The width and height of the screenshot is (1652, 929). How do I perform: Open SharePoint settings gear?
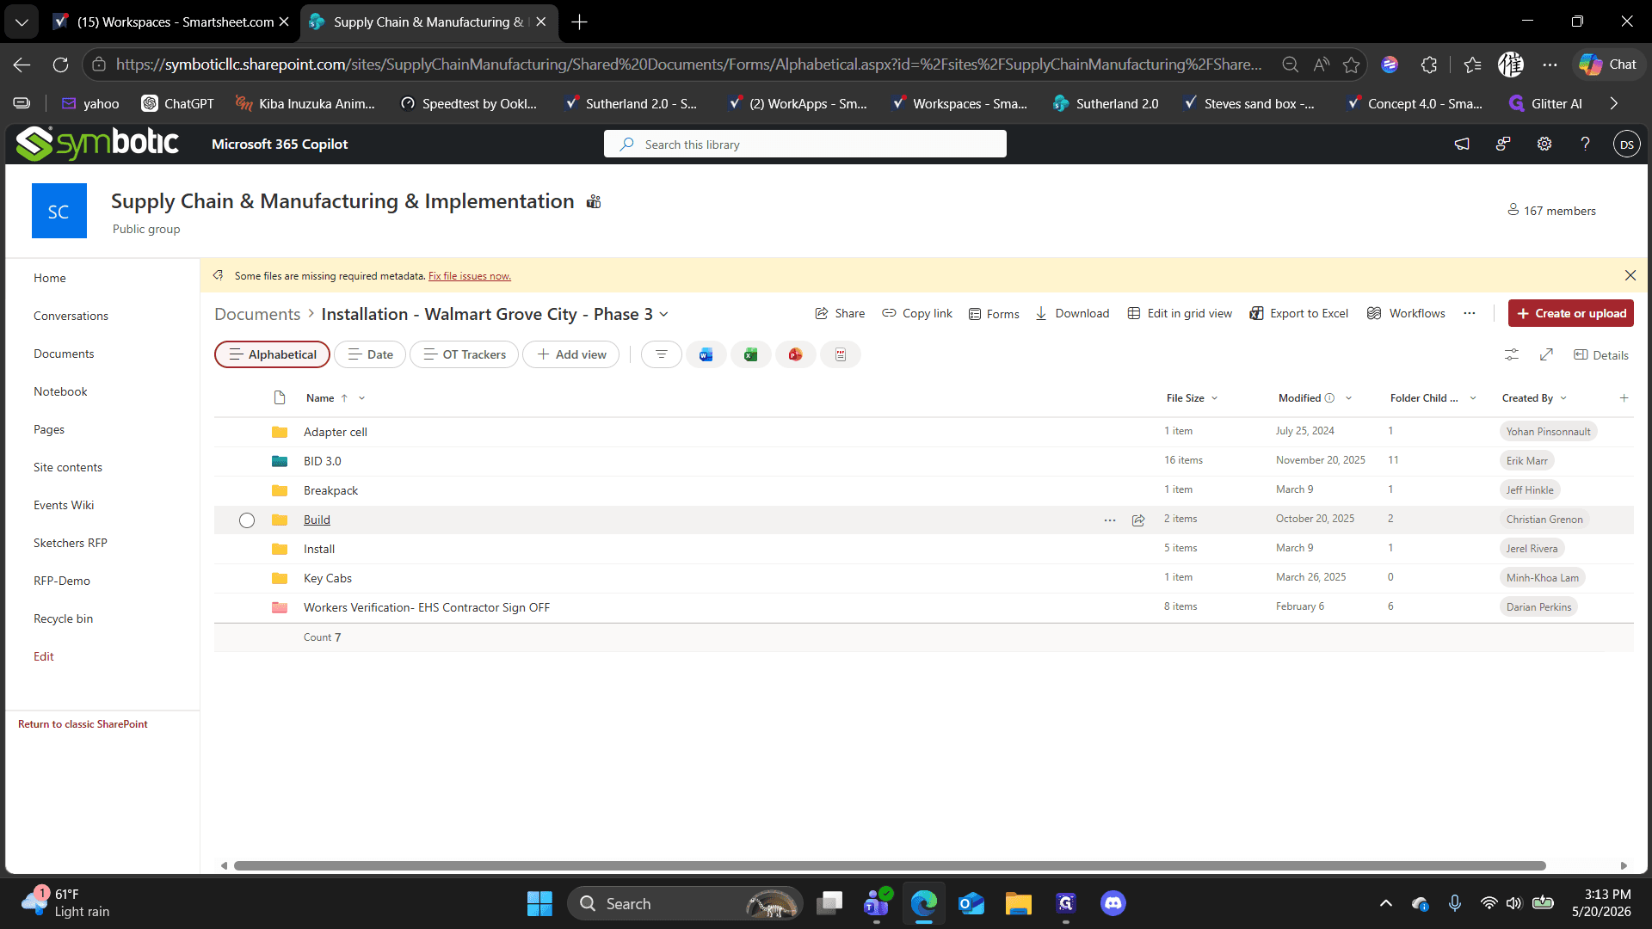pos(1544,144)
